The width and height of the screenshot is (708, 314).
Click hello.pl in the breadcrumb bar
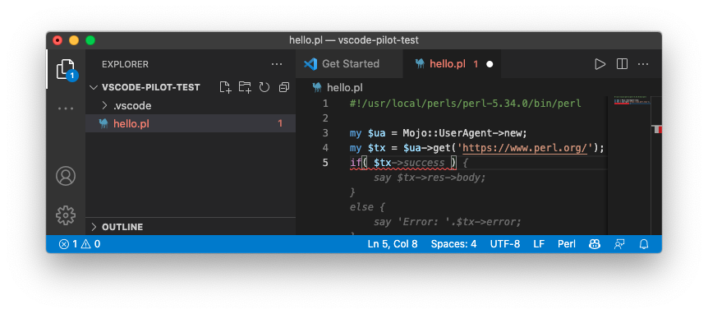click(x=344, y=88)
